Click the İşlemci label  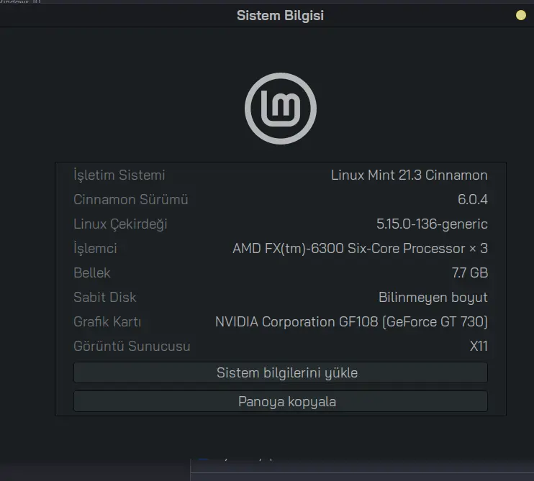(95, 249)
